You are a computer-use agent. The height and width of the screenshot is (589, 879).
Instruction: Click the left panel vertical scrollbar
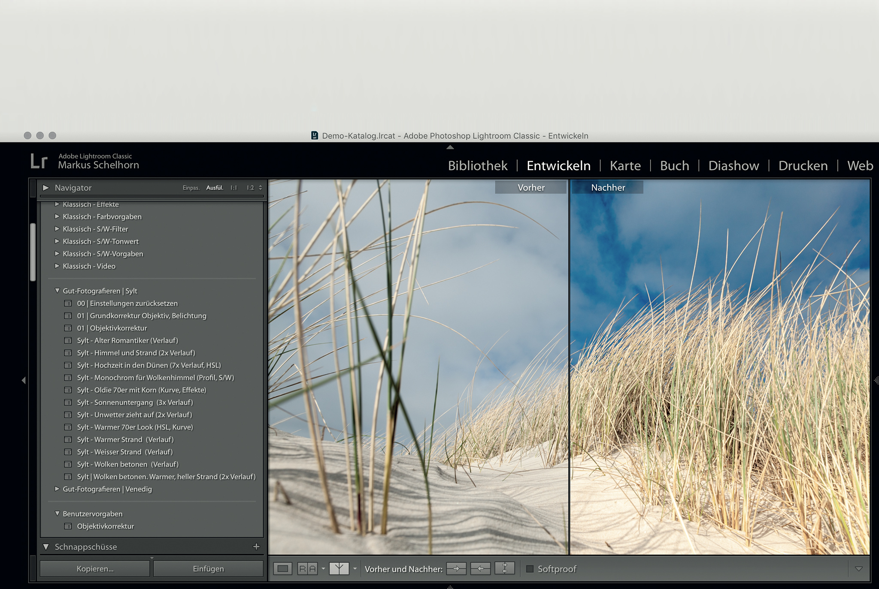(33, 252)
